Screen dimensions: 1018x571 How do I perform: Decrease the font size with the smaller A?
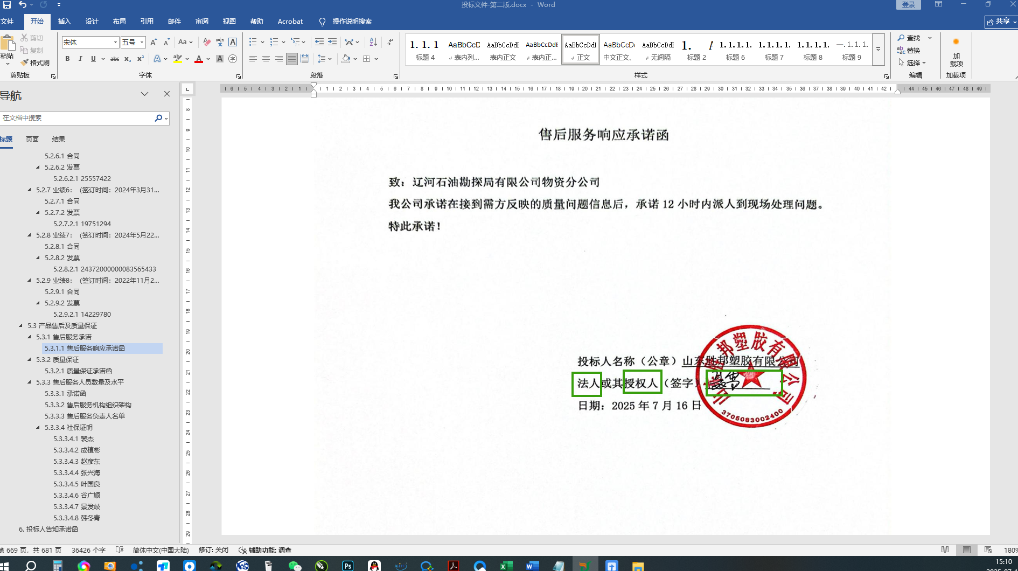point(166,42)
